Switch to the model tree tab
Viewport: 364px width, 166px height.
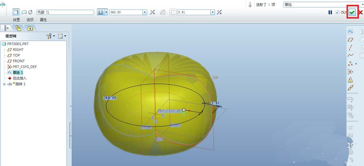[6, 28]
